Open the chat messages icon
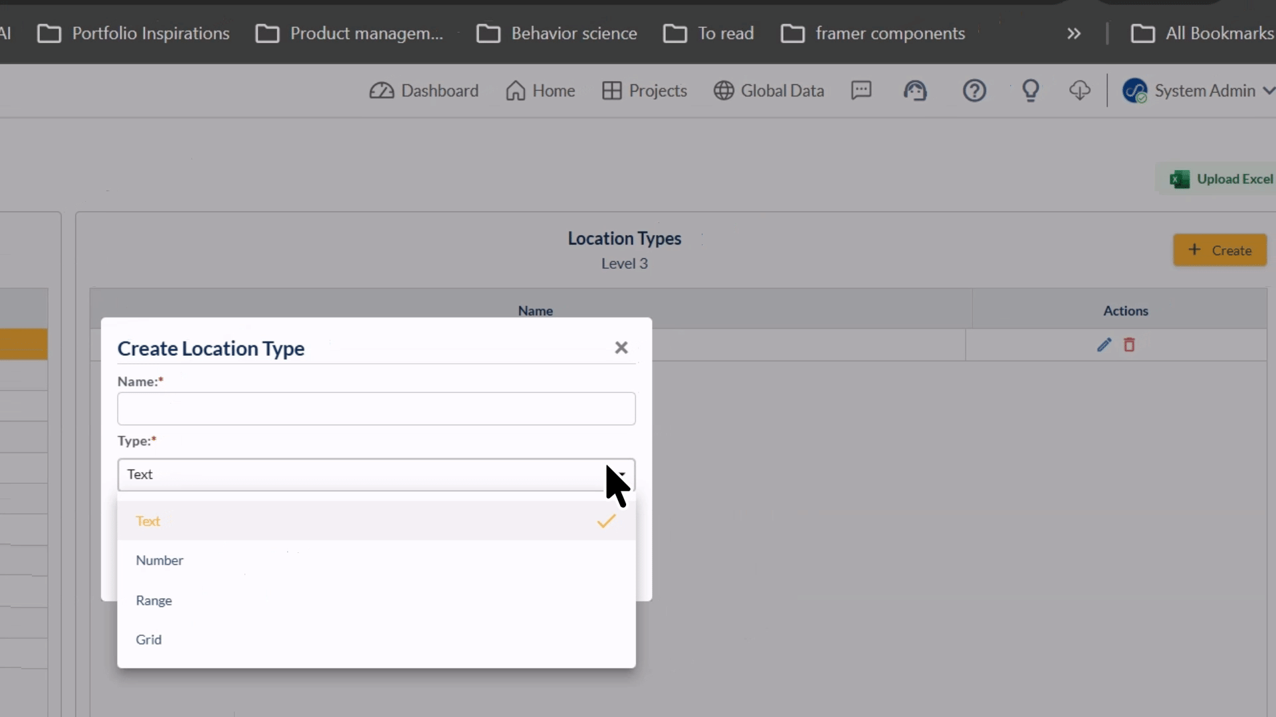 click(861, 90)
